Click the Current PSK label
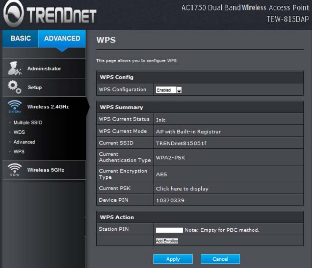The height and width of the screenshot is (268, 312). click(114, 188)
